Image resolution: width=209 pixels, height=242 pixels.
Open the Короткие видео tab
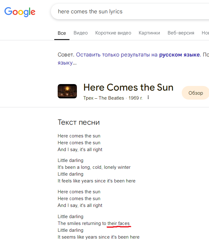(113, 33)
